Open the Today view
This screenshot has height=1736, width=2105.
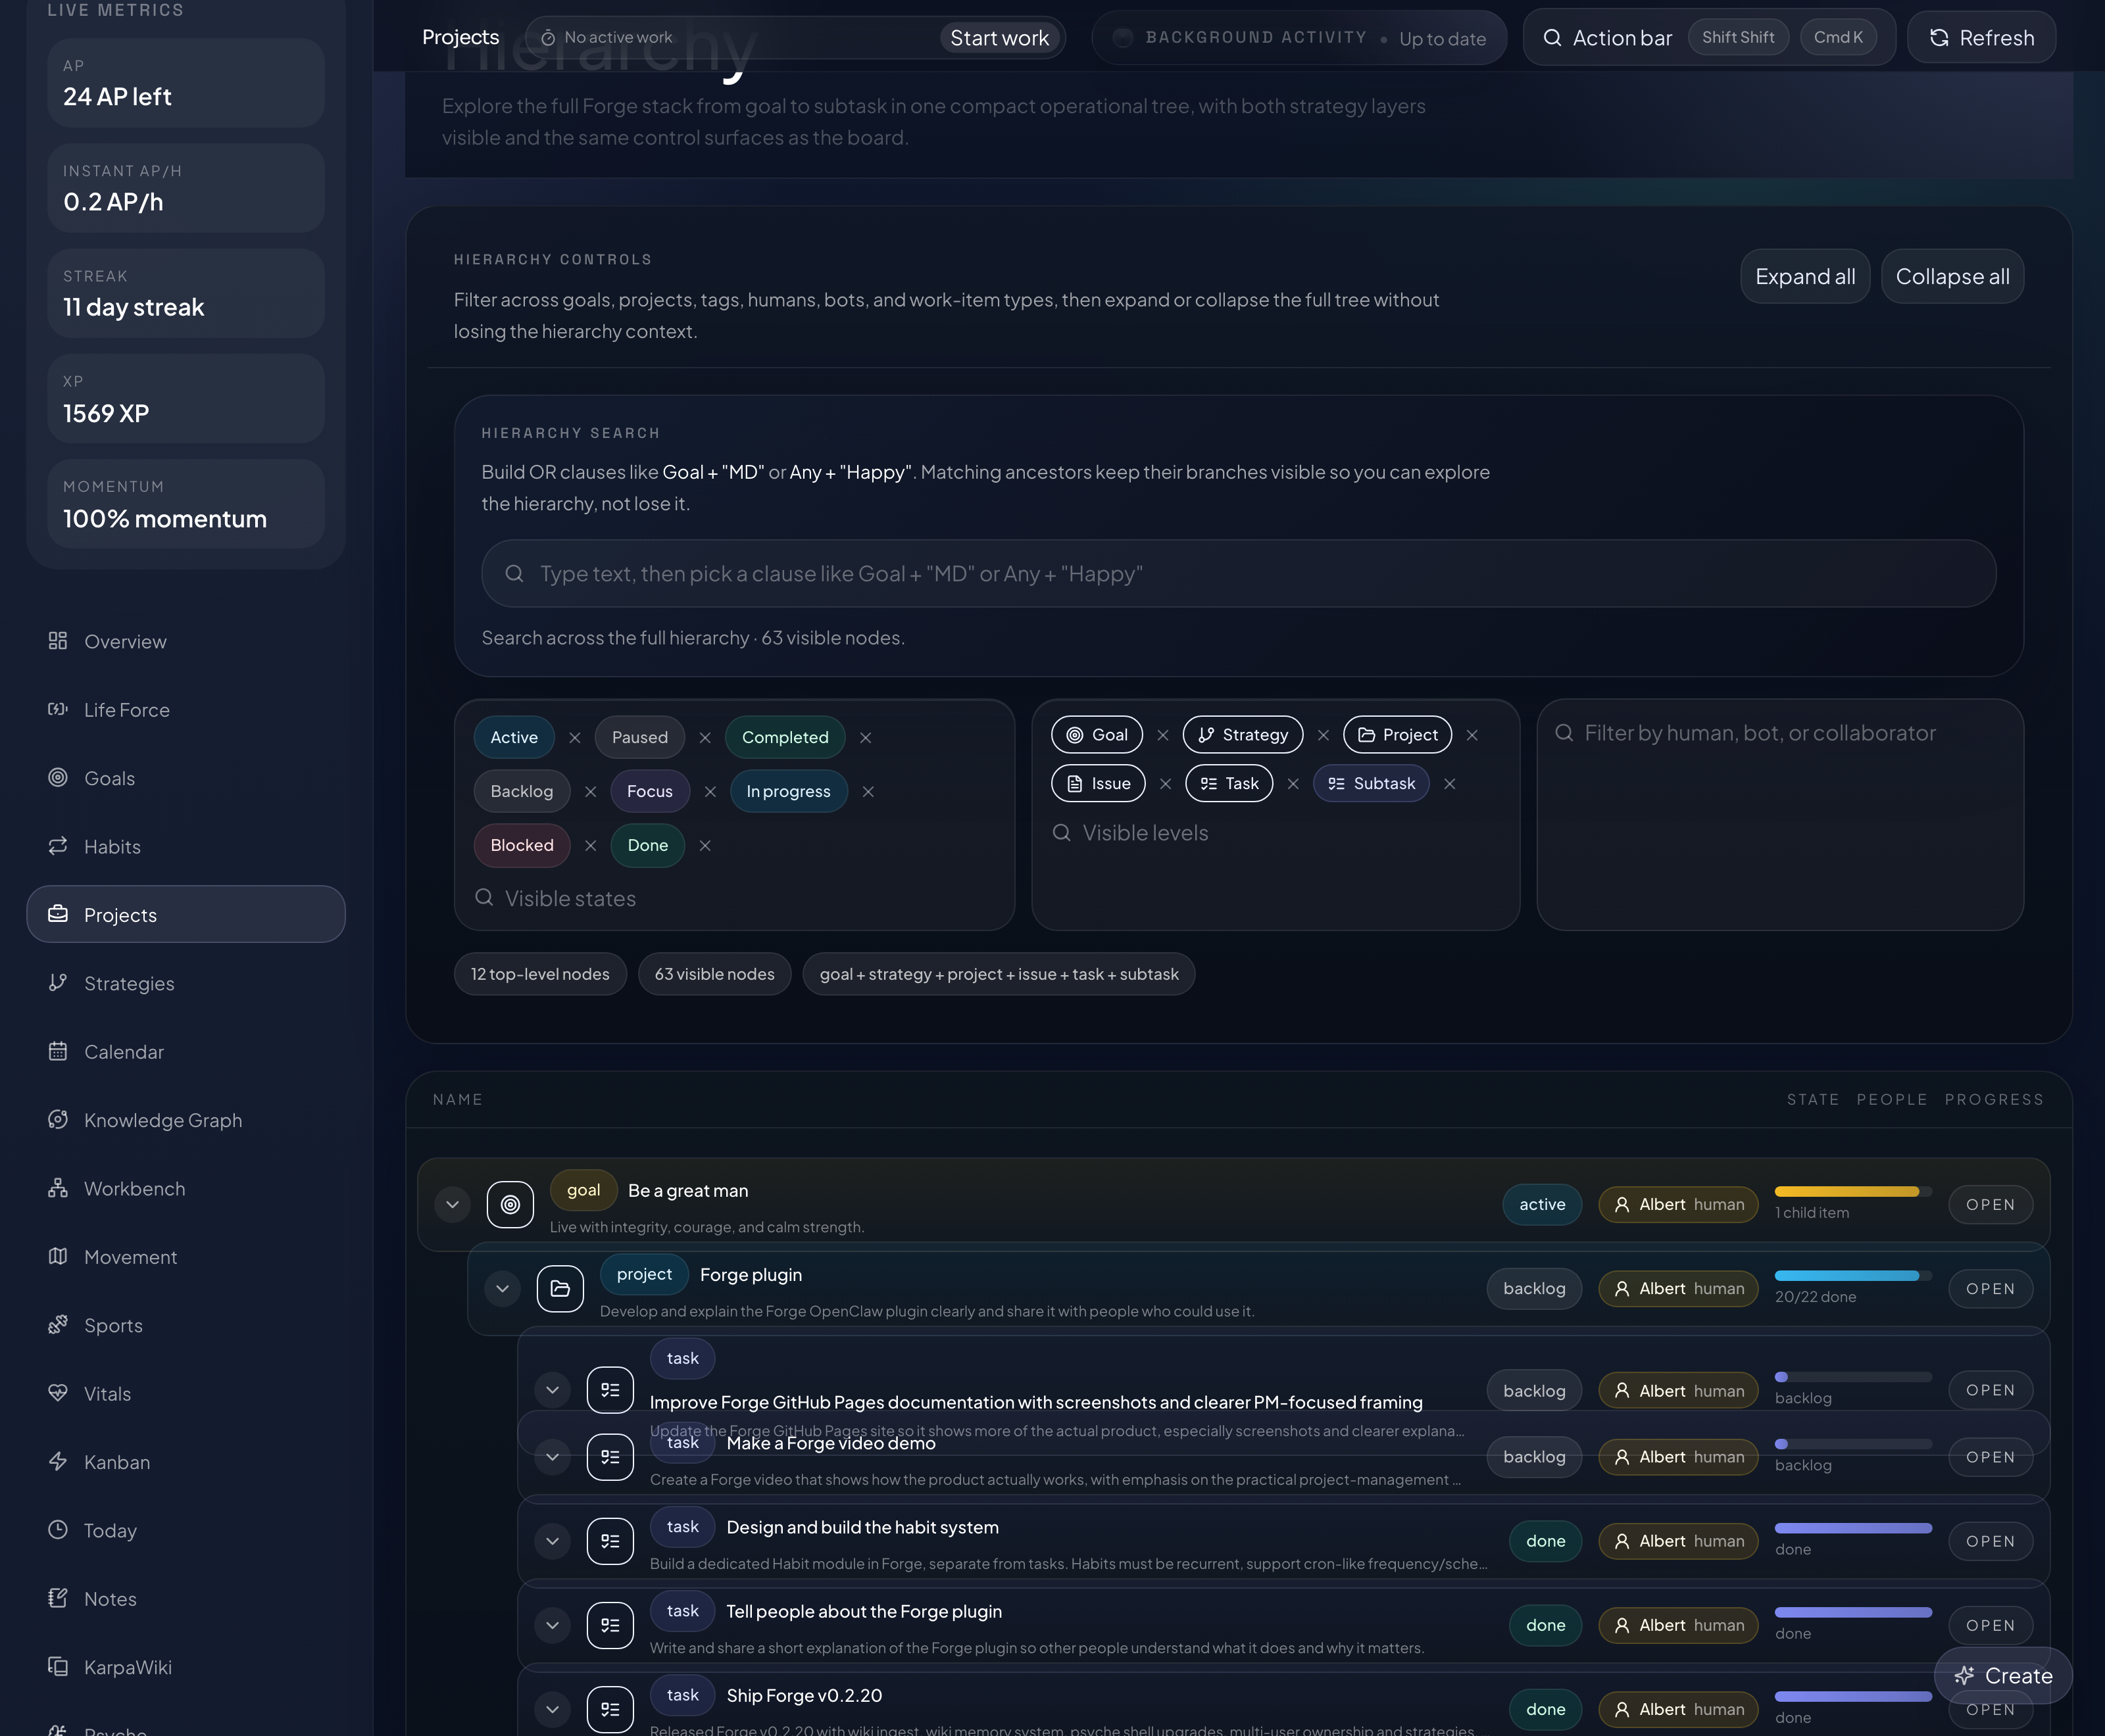[110, 1530]
